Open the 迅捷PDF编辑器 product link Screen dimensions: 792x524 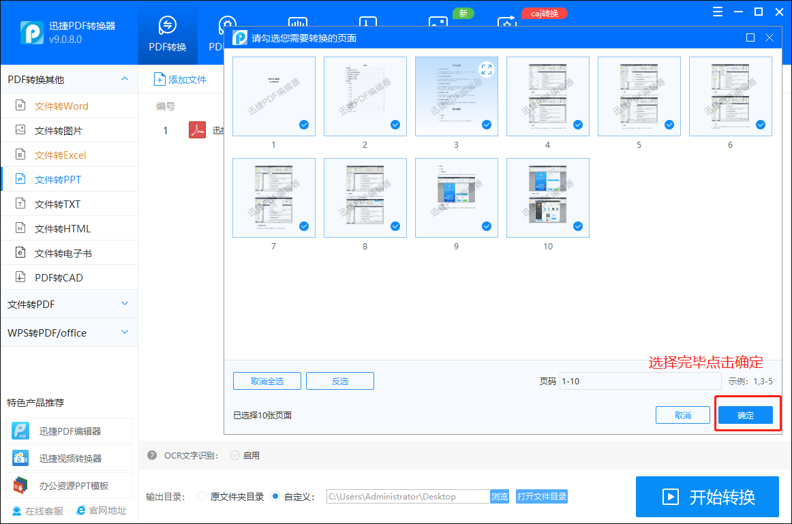[70, 431]
